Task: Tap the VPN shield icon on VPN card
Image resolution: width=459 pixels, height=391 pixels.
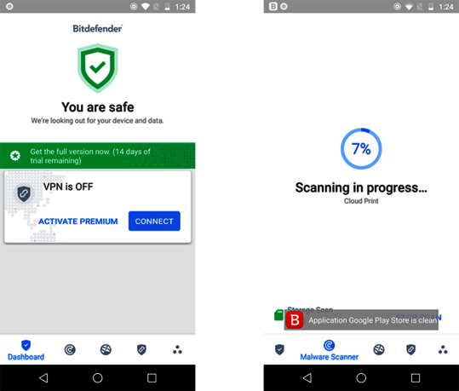Action: (x=24, y=193)
